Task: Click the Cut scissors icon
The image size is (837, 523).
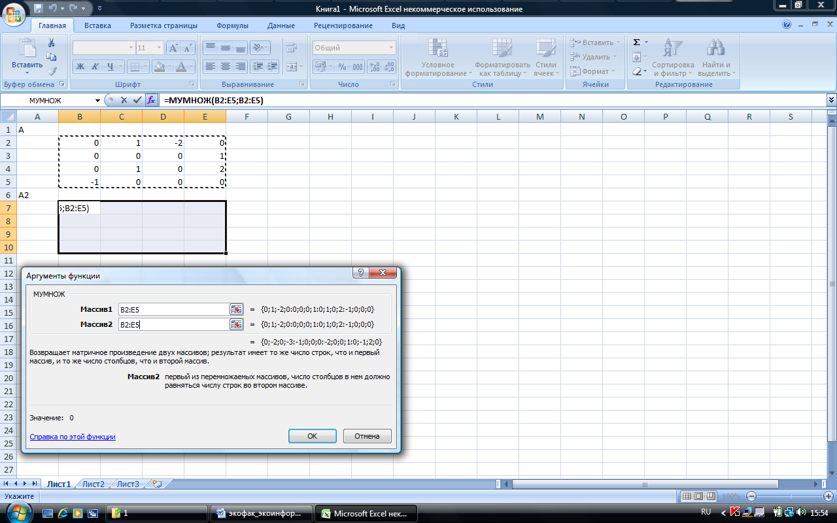Action: pyautogui.click(x=52, y=42)
